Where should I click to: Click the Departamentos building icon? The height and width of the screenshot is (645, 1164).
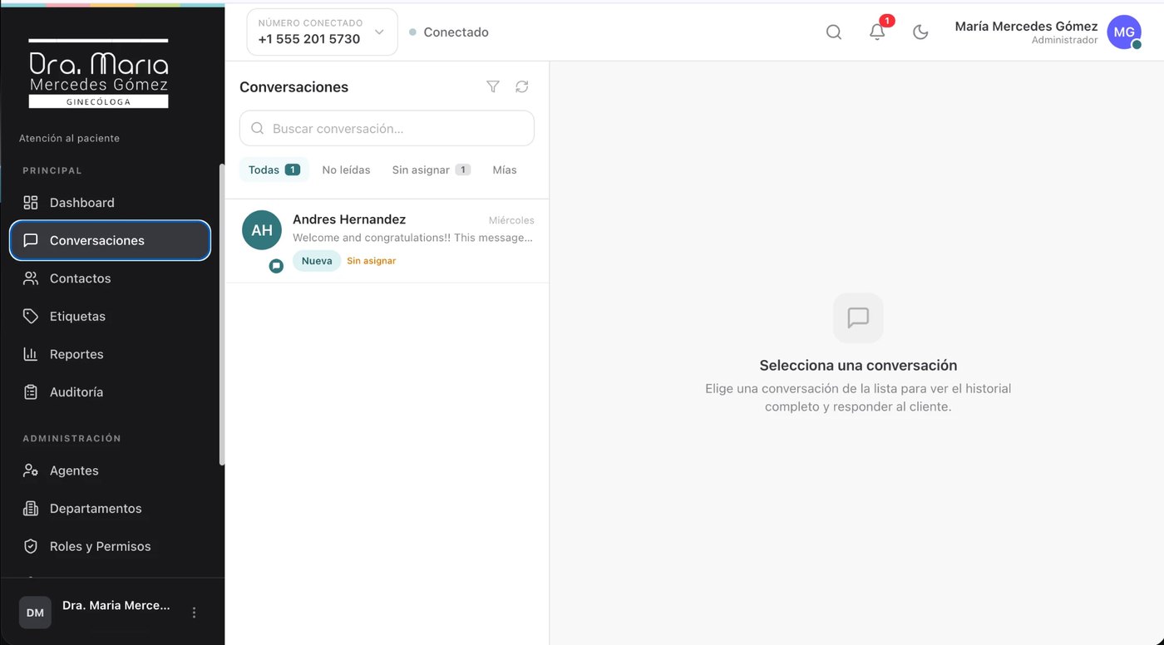31,509
